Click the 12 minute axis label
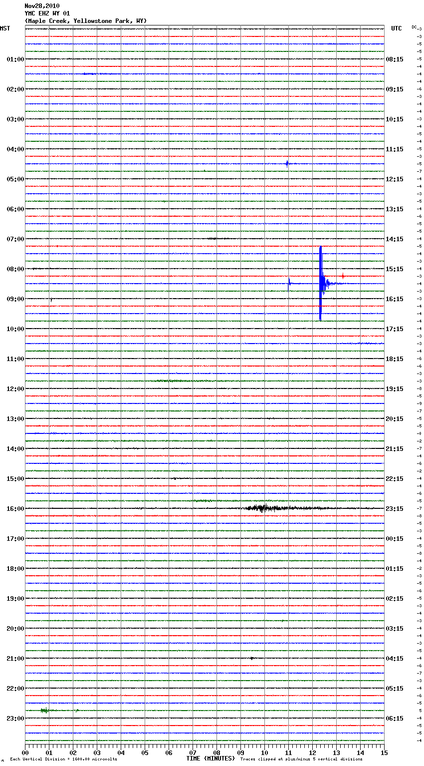The width and height of the screenshot is (424, 766). tap(312, 753)
